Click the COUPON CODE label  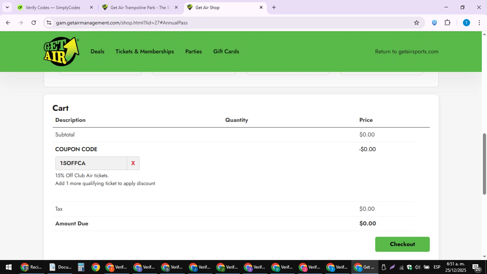tap(76, 149)
